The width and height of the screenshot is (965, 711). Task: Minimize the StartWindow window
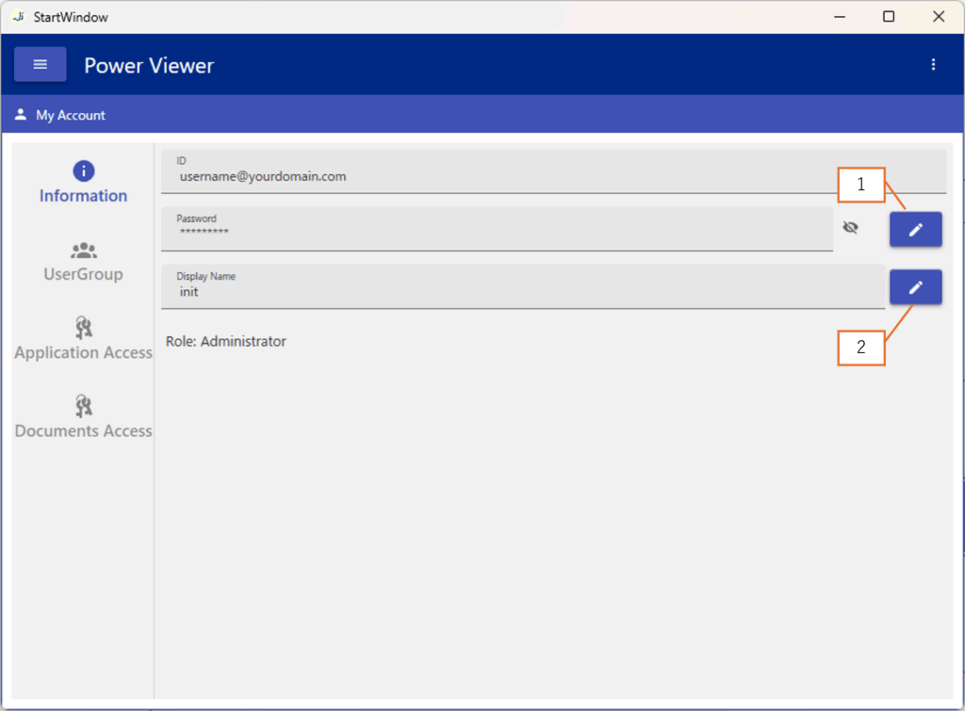pos(838,17)
